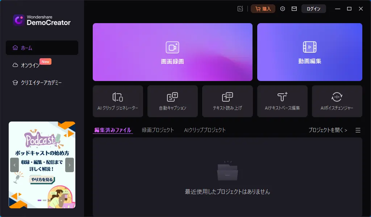Open オンライン section in sidebar
Viewport: 371px width, 217px height.
pos(30,65)
